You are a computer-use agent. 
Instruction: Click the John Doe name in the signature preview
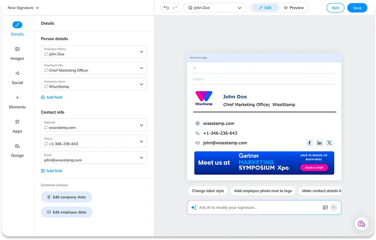pyautogui.click(x=235, y=97)
